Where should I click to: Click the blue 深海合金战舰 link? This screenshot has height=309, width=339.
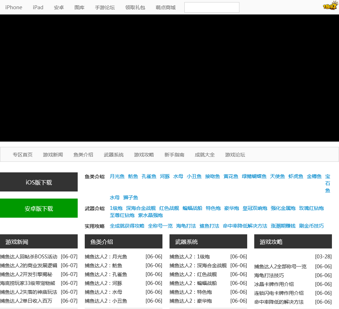point(141,208)
